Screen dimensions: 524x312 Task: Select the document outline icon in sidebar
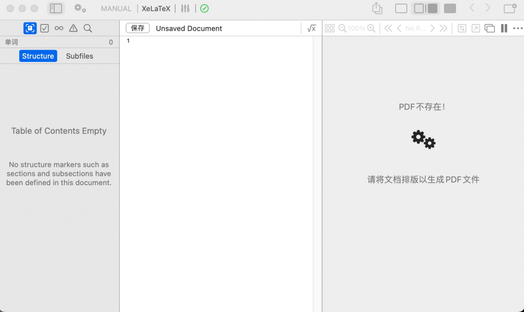point(29,28)
